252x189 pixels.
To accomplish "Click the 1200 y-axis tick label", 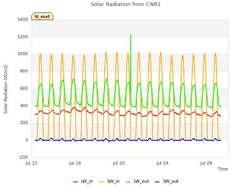I will [x=23, y=37].
